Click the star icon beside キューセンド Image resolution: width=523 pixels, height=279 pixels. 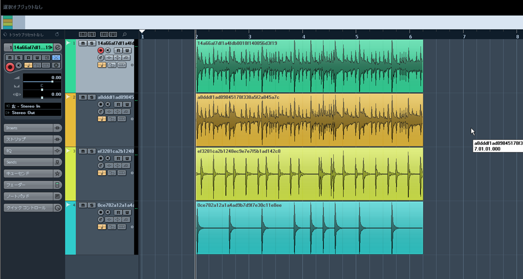[57, 173]
